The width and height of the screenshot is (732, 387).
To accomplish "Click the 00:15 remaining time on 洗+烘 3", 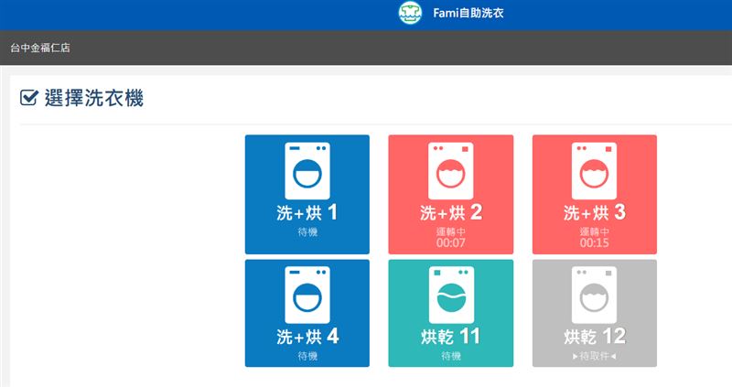I will (594, 242).
